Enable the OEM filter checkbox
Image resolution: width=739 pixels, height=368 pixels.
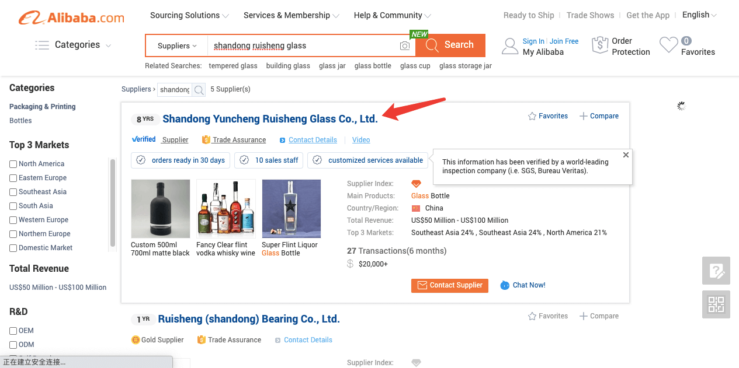(x=13, y=331)
